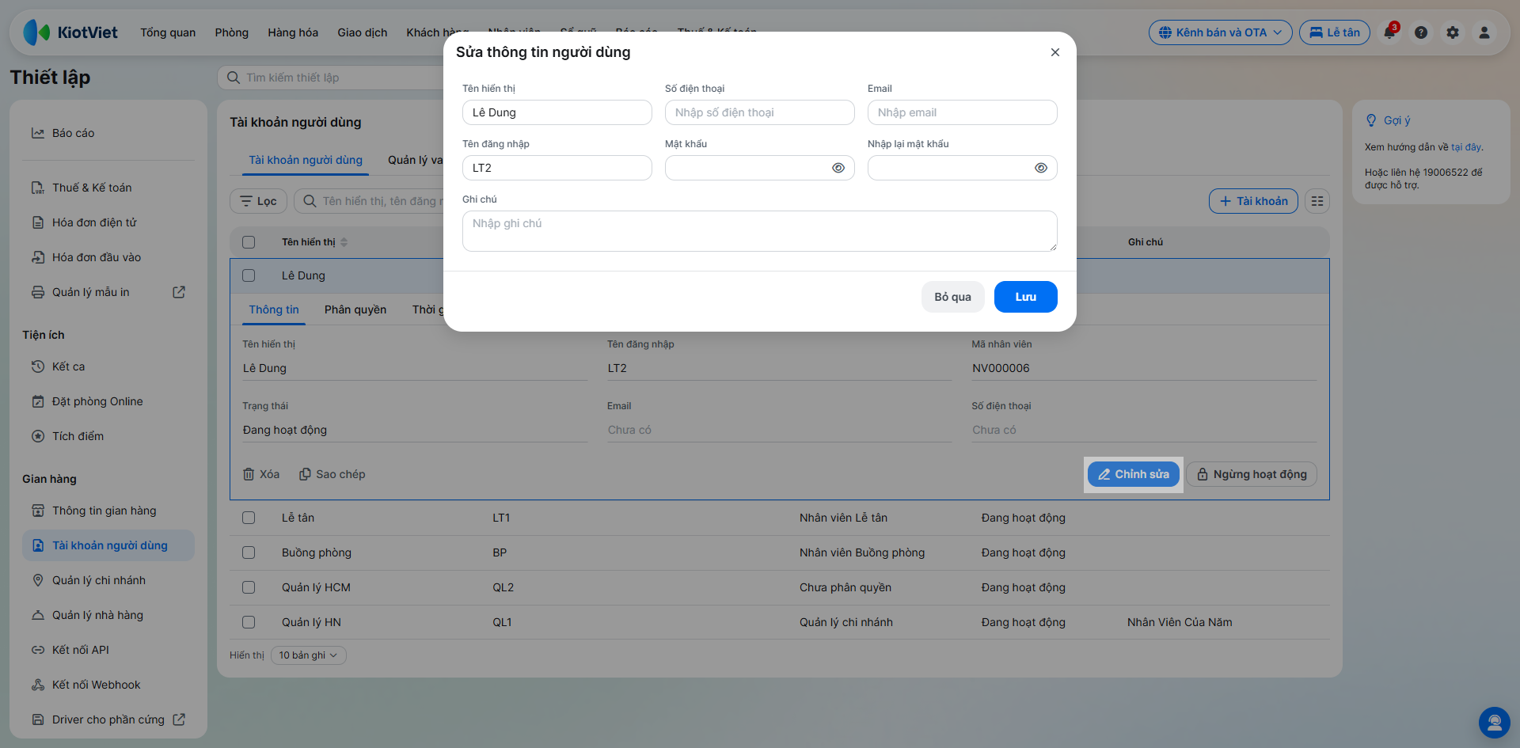Switch to the Tài khoản người dùng tab

point(306,160)
